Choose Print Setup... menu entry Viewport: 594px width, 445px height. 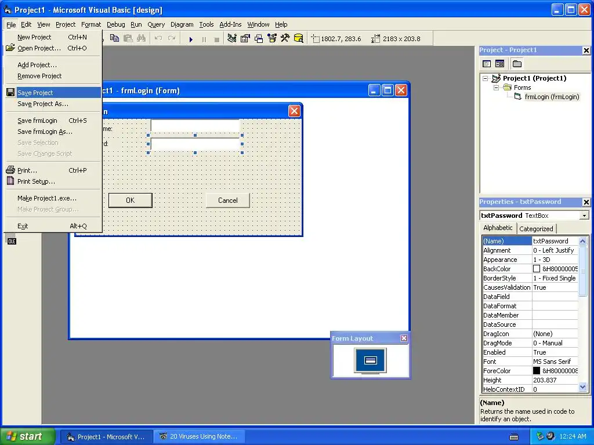point(53,181)
